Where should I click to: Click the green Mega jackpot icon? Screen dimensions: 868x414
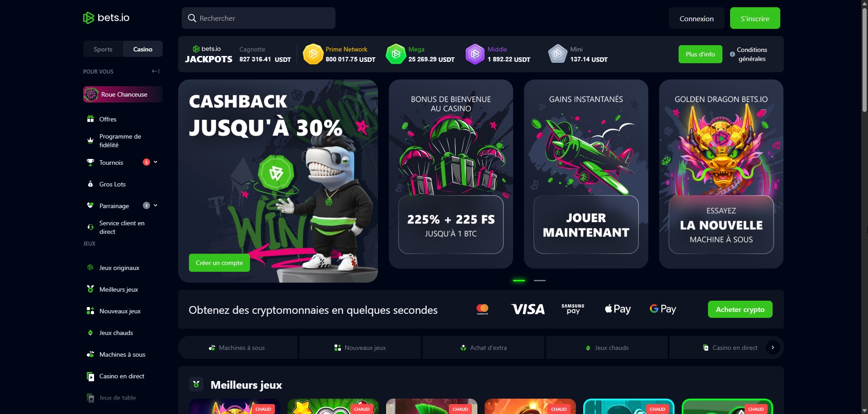pyautogui.click(x=396, y=54)
